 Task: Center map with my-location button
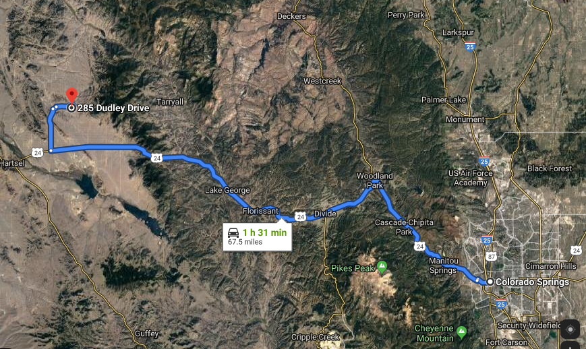click(570, 329)
